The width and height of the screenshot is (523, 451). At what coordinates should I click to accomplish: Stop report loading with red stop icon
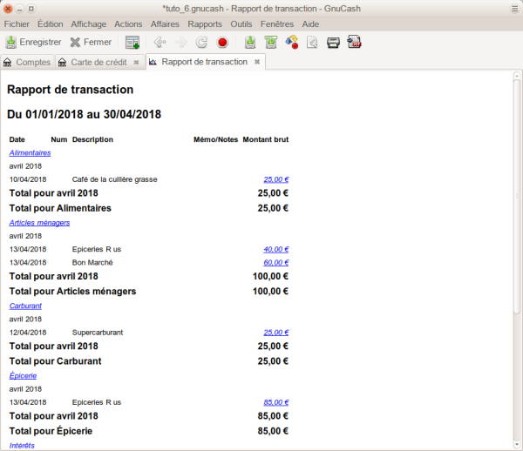(222, 43)
